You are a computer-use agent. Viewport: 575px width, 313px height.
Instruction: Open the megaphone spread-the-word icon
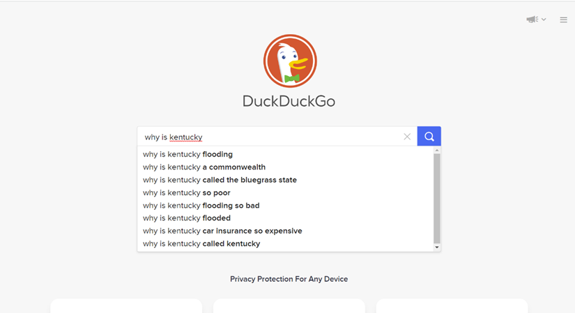click(x=532, y=20)
